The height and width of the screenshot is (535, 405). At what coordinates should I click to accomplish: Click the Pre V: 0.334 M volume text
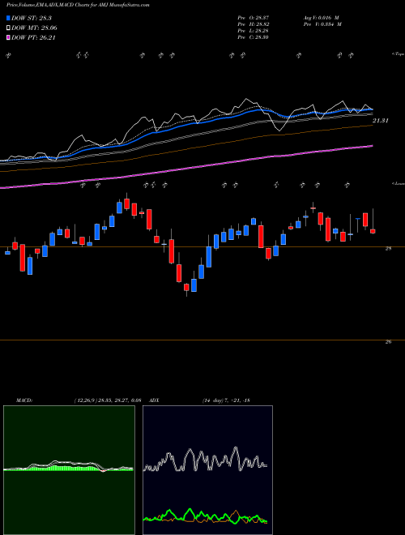tap(322, 24)
